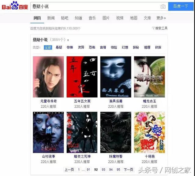
Task: Open the 搜索工具 filter tool
Action: pos(160,28)
